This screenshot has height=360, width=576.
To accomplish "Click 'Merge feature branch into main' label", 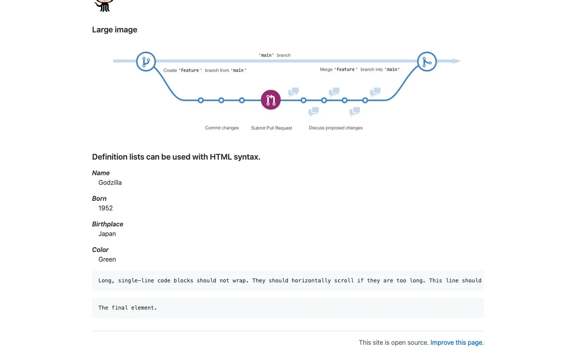I will (360, 70).
